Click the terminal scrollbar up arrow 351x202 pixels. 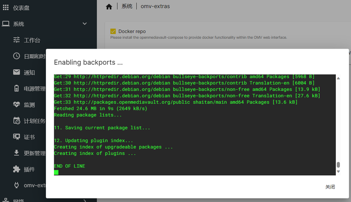[x=338, y=78]
